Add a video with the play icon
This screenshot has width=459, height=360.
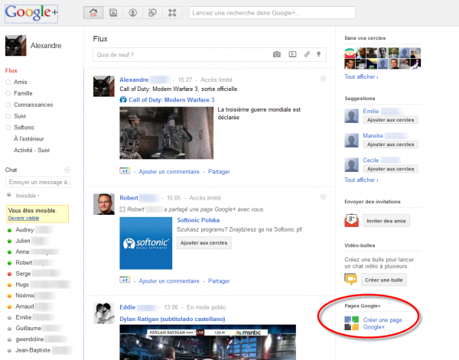292,54
